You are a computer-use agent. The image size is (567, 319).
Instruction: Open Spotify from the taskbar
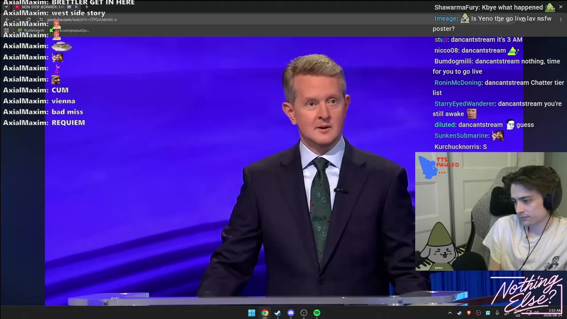point(317,313)
